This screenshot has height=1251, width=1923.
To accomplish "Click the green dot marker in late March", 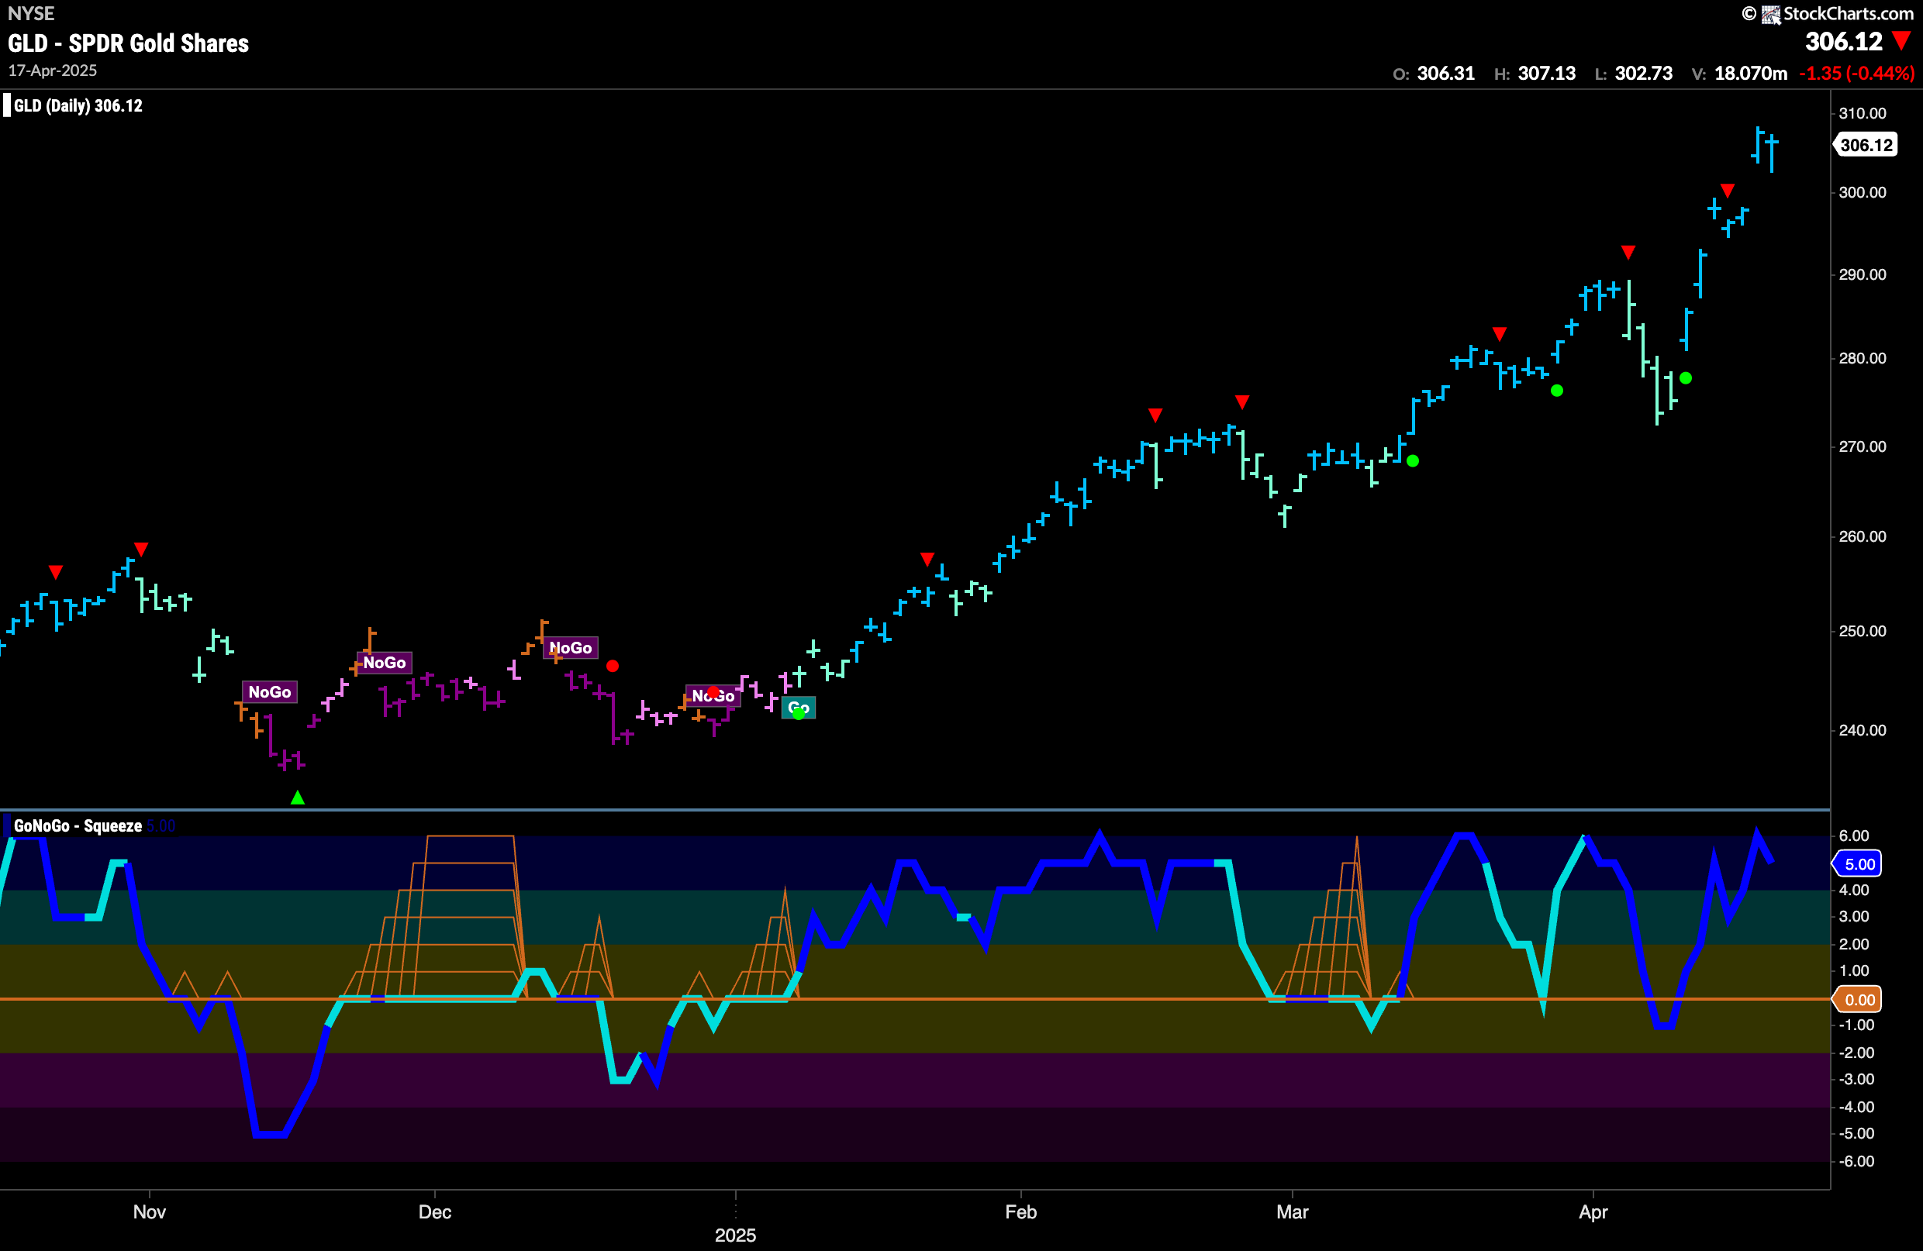I will [x=1557, y=391].
